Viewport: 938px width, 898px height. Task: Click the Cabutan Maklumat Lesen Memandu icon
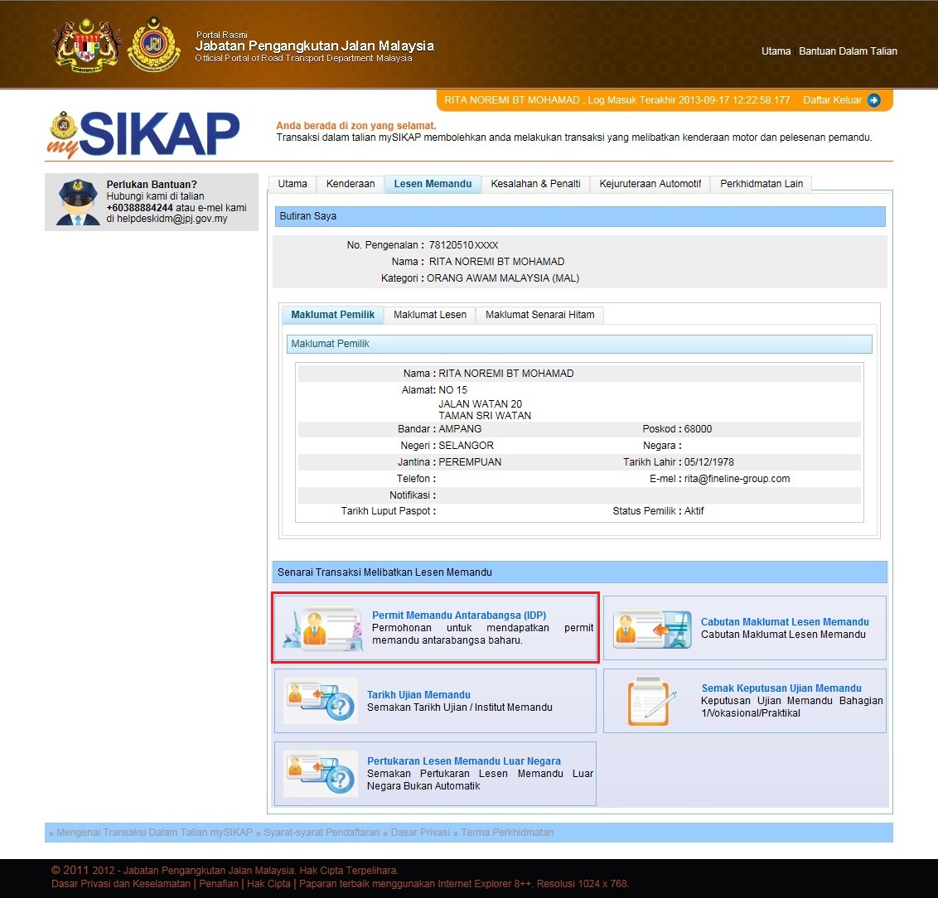tap(651, 629)
